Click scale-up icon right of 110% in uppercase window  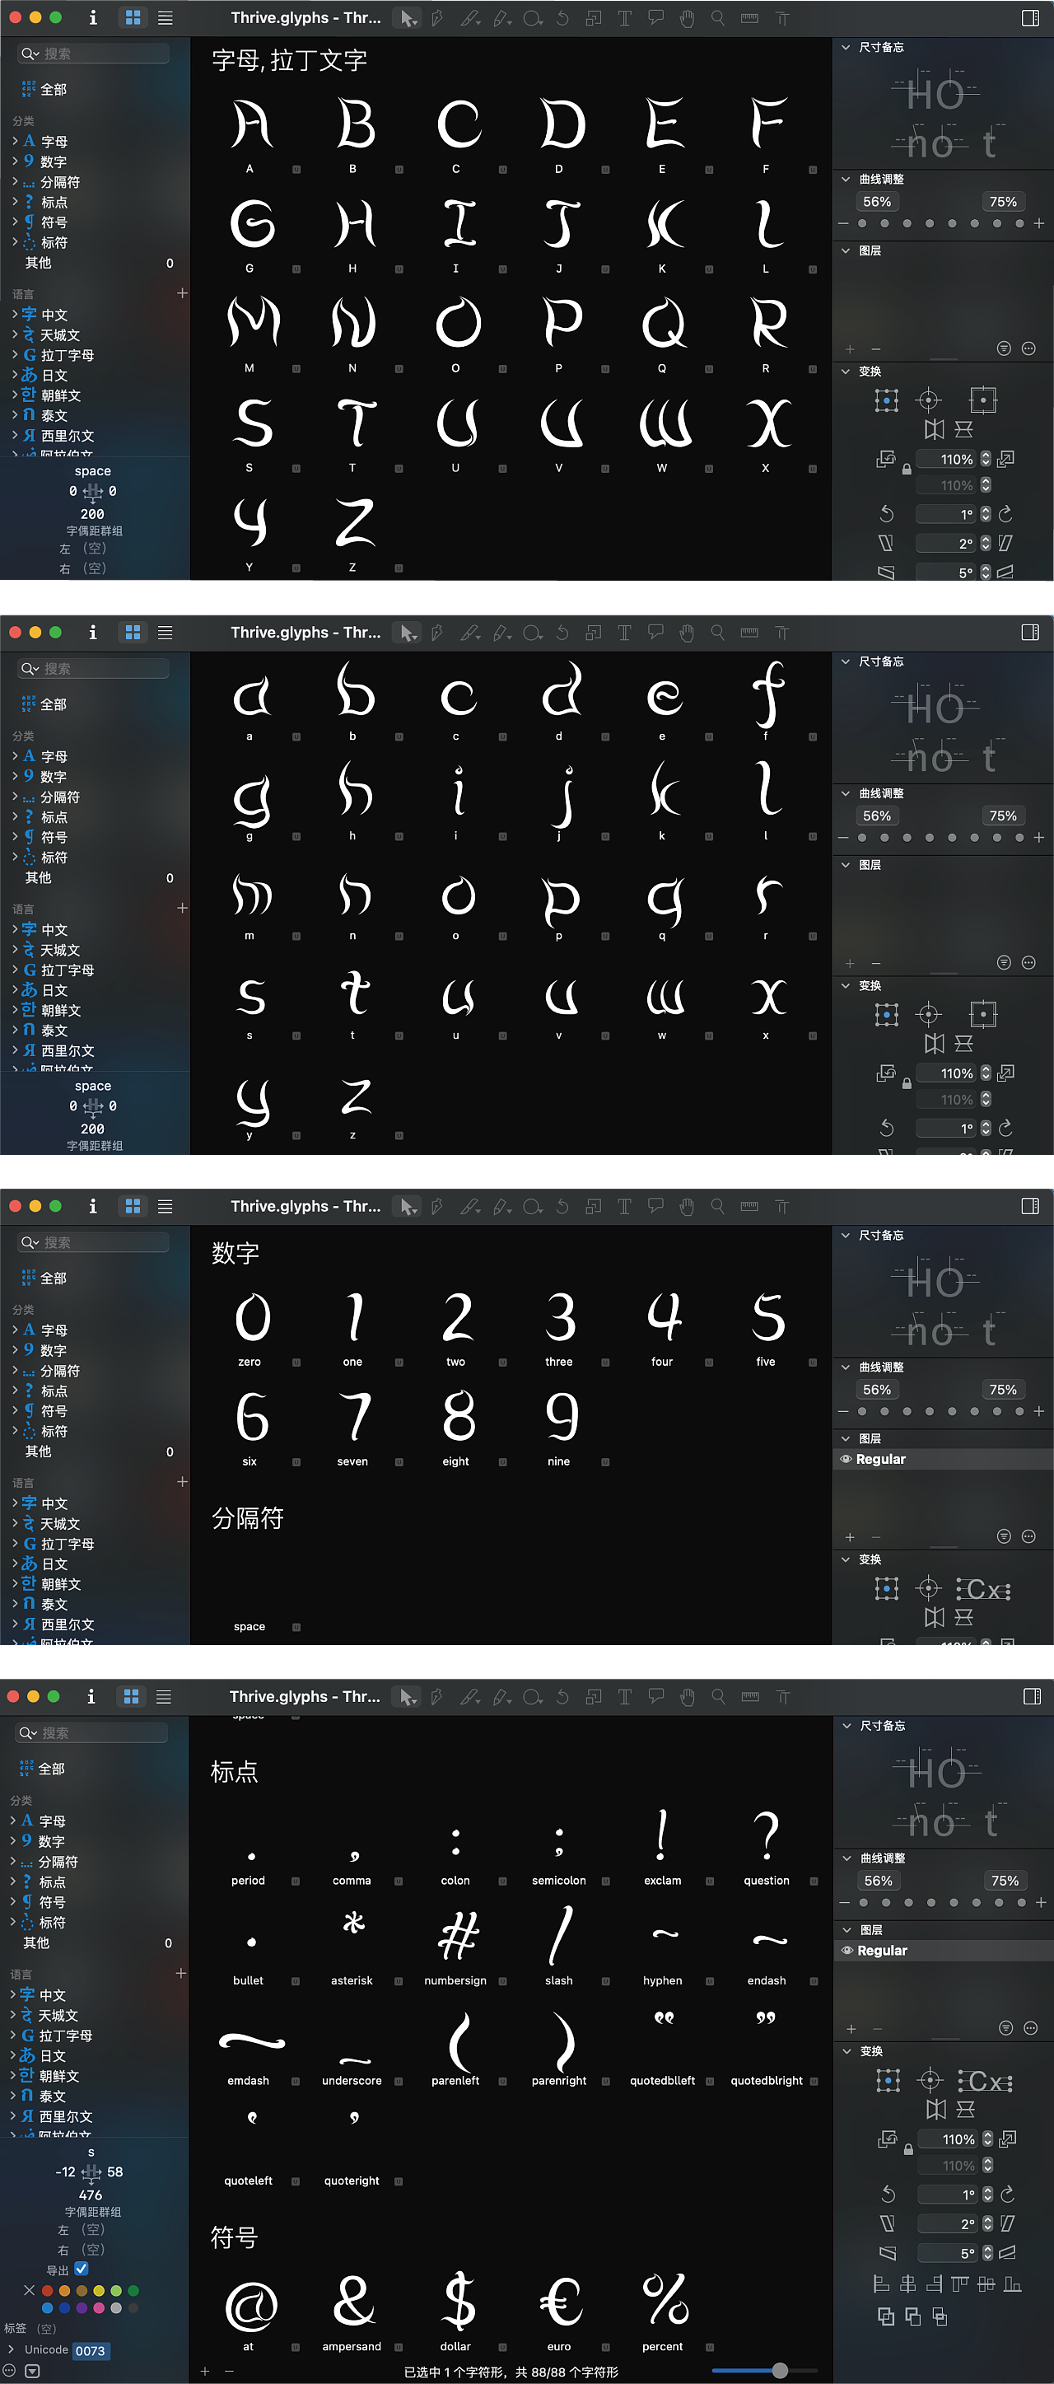(x=1007, y=458)
